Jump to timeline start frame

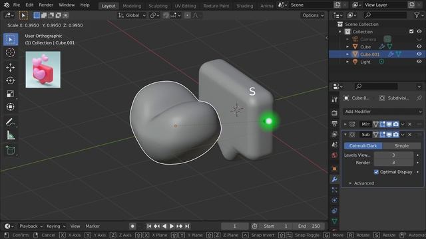(x=149, y=226)
